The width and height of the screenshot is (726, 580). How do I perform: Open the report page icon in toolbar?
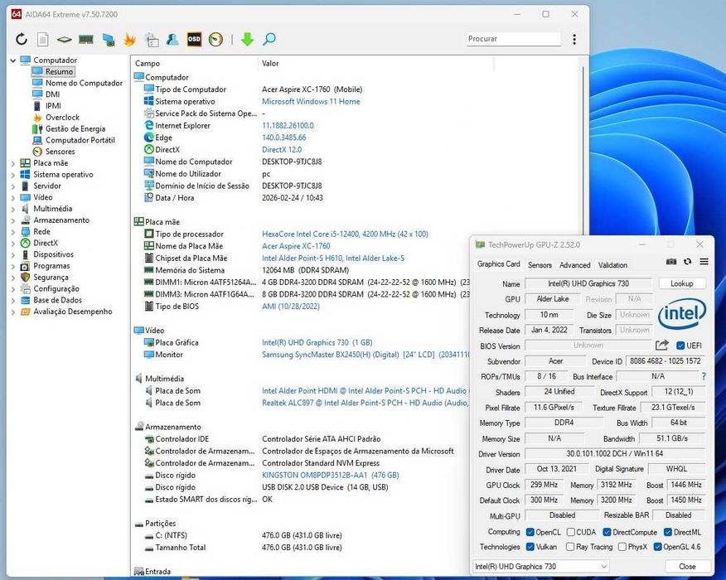(42, 39)
